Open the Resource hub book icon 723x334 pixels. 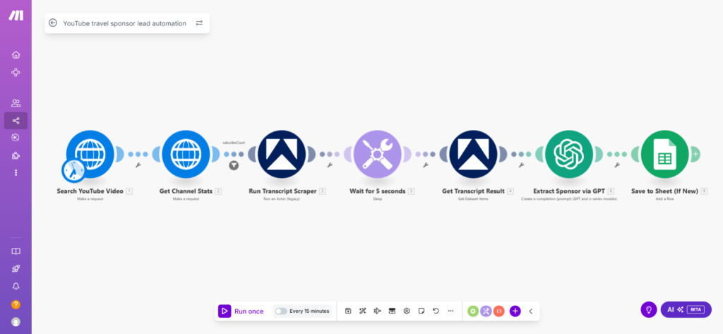point(16,251)
